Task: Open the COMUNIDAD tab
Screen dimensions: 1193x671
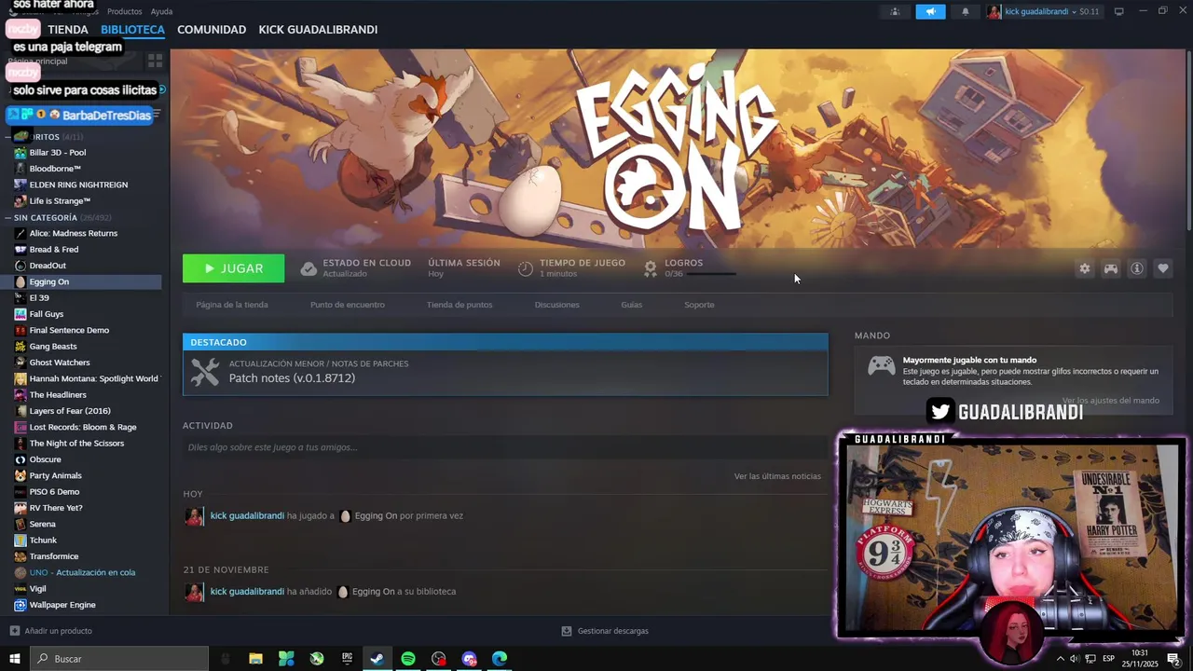Action: [x=212, y=30]
